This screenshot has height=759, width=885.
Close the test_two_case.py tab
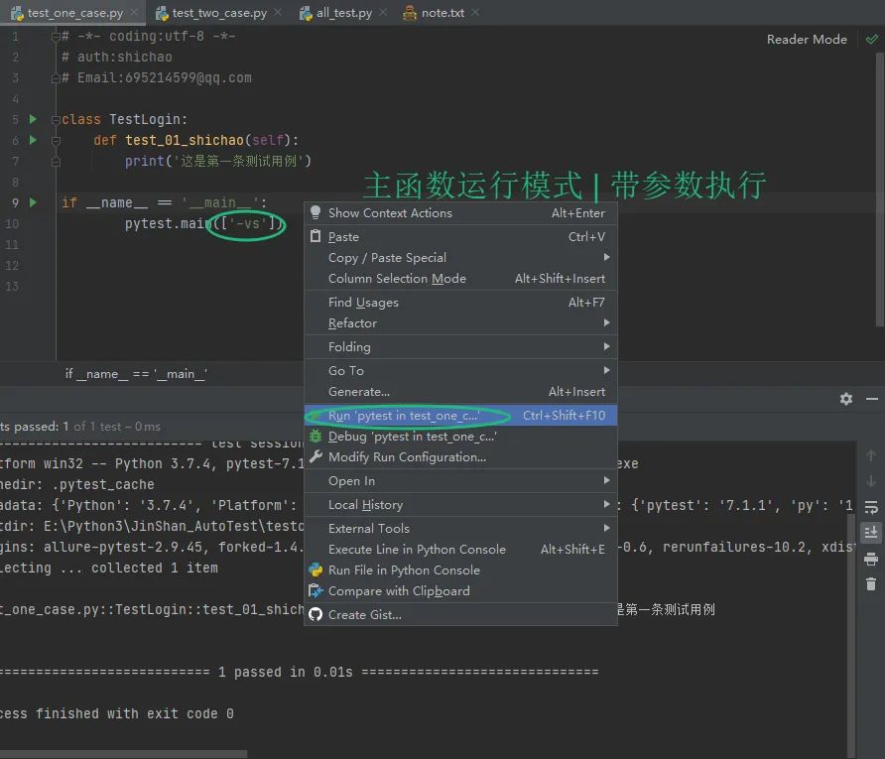click(278, 12)
